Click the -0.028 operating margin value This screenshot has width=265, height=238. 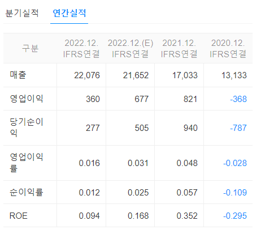[x=235, y=163]
